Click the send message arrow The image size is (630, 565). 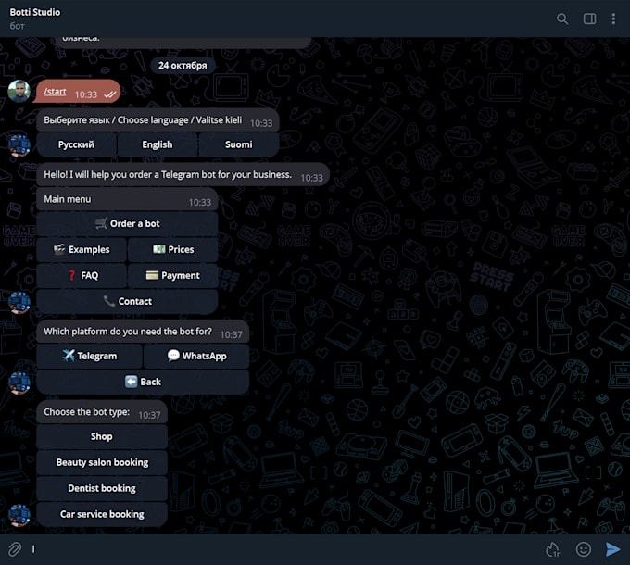(612, 549)
